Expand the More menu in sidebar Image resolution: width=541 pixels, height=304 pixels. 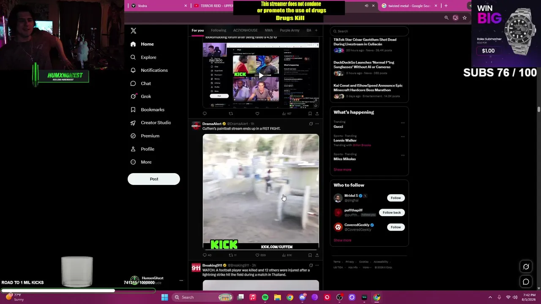click(x=141, y=162)
